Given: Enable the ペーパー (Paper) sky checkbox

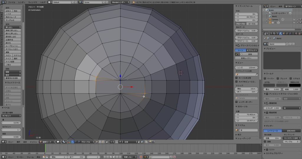Looking at the screenshot, I should coord(265,79).
